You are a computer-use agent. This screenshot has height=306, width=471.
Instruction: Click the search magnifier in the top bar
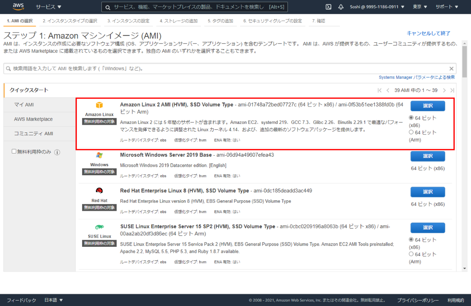point(107,7)
